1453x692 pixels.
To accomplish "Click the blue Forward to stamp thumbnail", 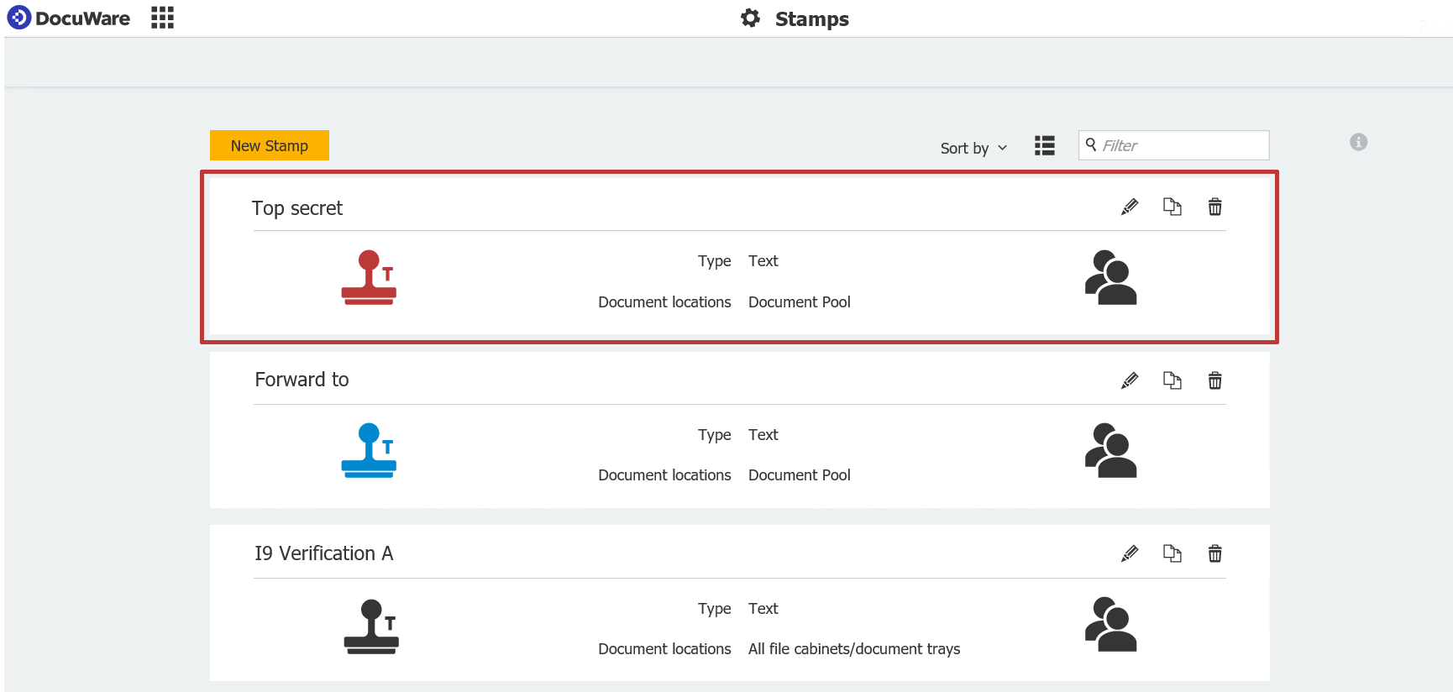I will point(369,451).
